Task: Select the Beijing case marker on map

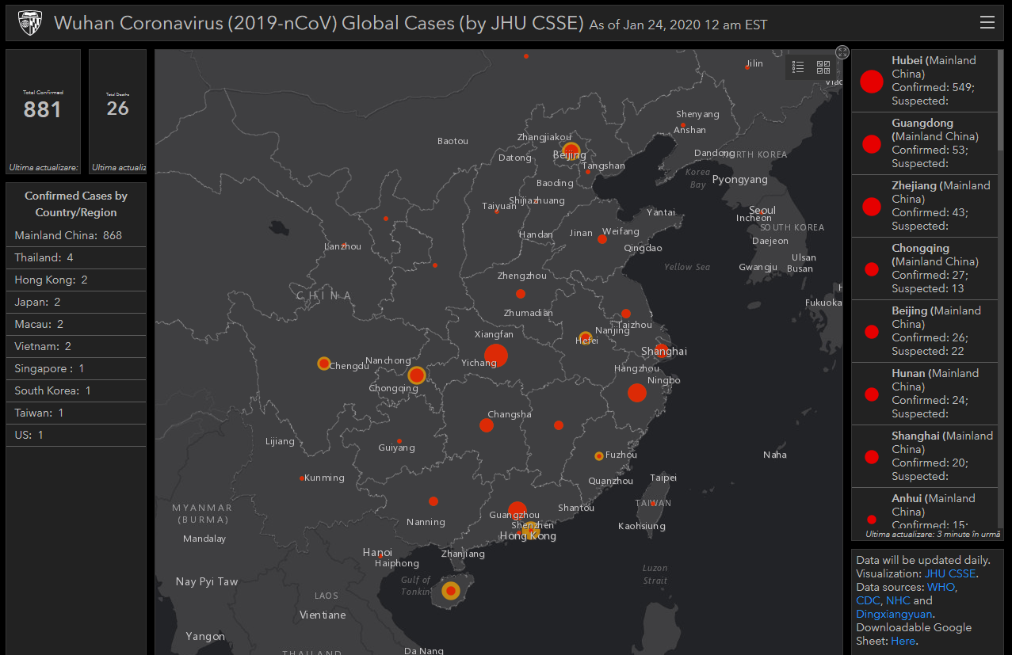Action: tap(571, 150)
